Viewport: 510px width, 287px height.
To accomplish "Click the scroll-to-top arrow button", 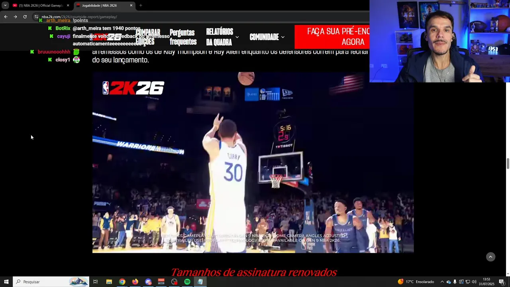I will (490, 257).
